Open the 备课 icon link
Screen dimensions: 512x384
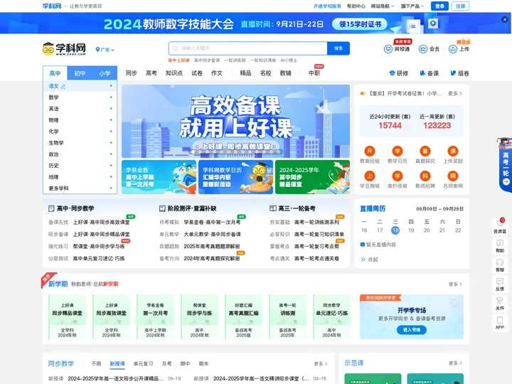[x=429, y=73]
